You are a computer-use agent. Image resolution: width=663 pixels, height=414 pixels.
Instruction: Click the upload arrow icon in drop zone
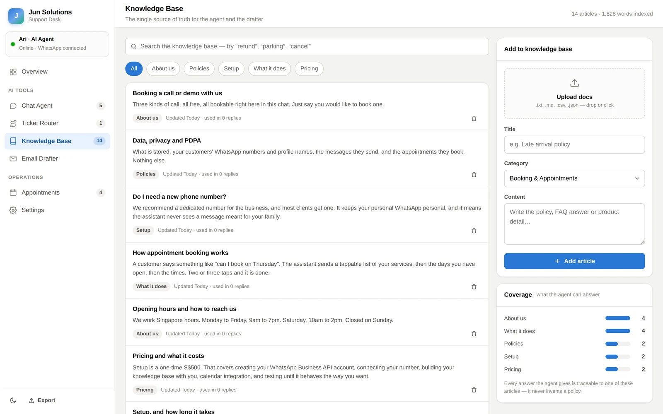point(574,83)
